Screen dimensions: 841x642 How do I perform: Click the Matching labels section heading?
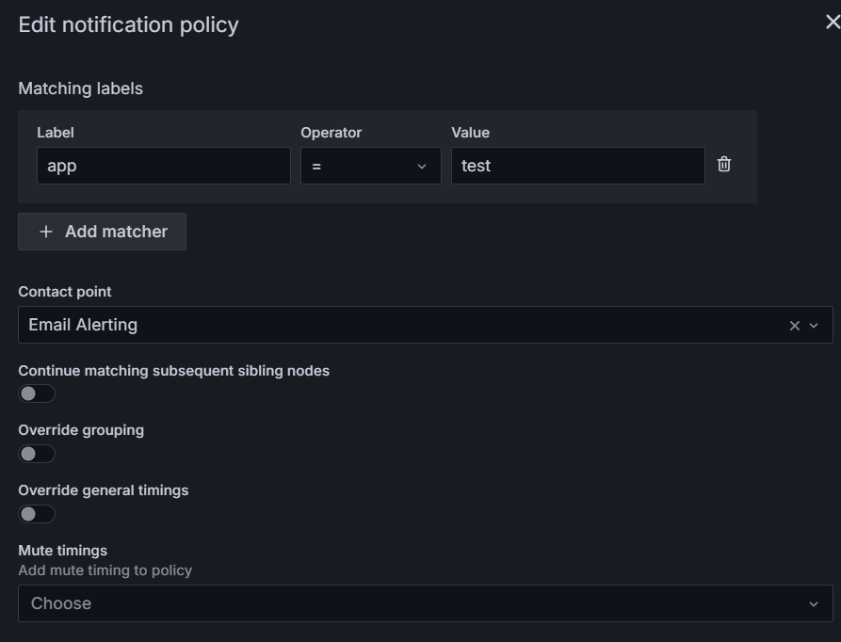[81, 88]
